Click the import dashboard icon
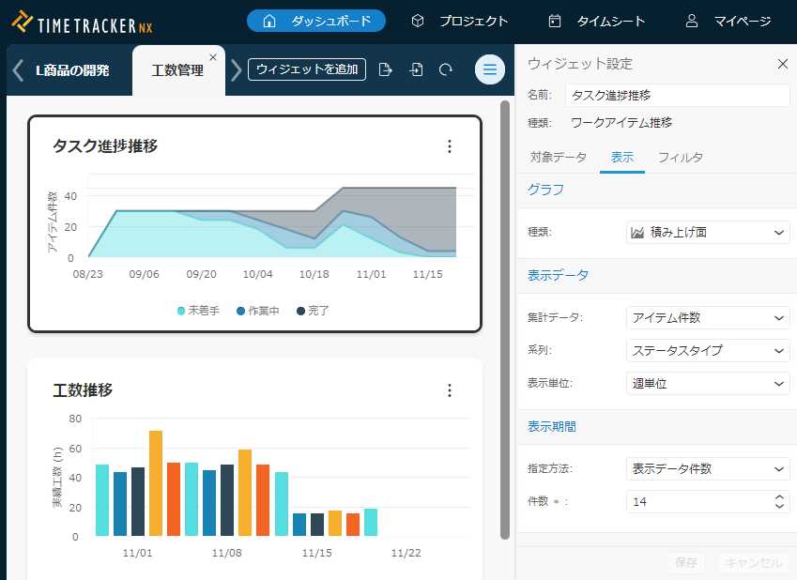This screenshot has height=580, width=797. point(416,69)
